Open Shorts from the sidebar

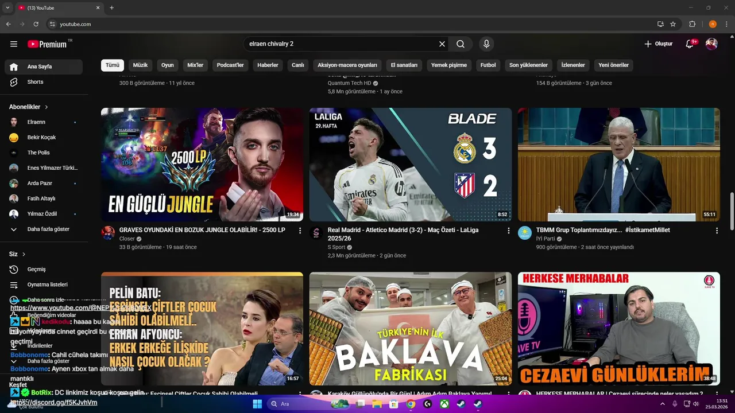point(44,82)
